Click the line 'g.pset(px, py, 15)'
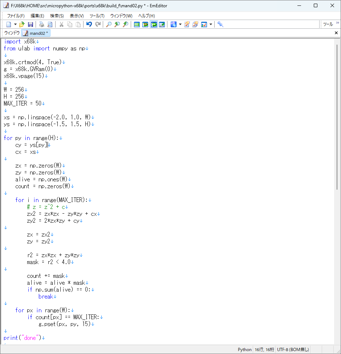The width and height of the screenshot is (341, 354). (64, 324)
